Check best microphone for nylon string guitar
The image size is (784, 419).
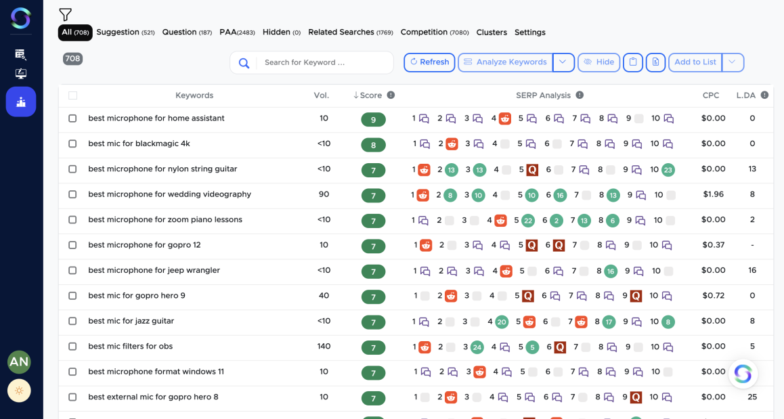coord(72,169)
